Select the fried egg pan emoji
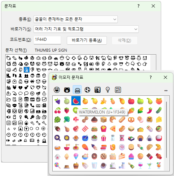Viewport: 174px width, 176px height. point(58,138)
